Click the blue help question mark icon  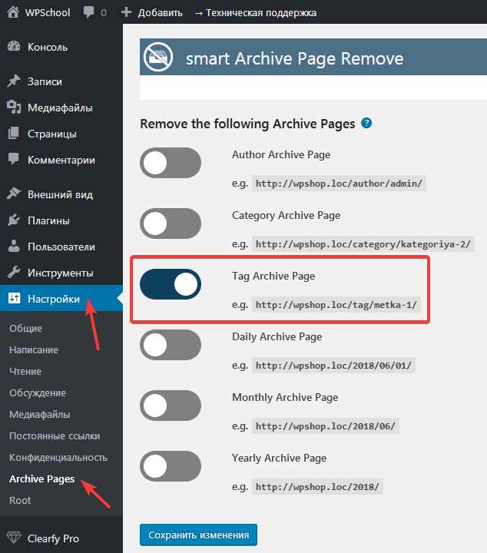coord(366,123)
